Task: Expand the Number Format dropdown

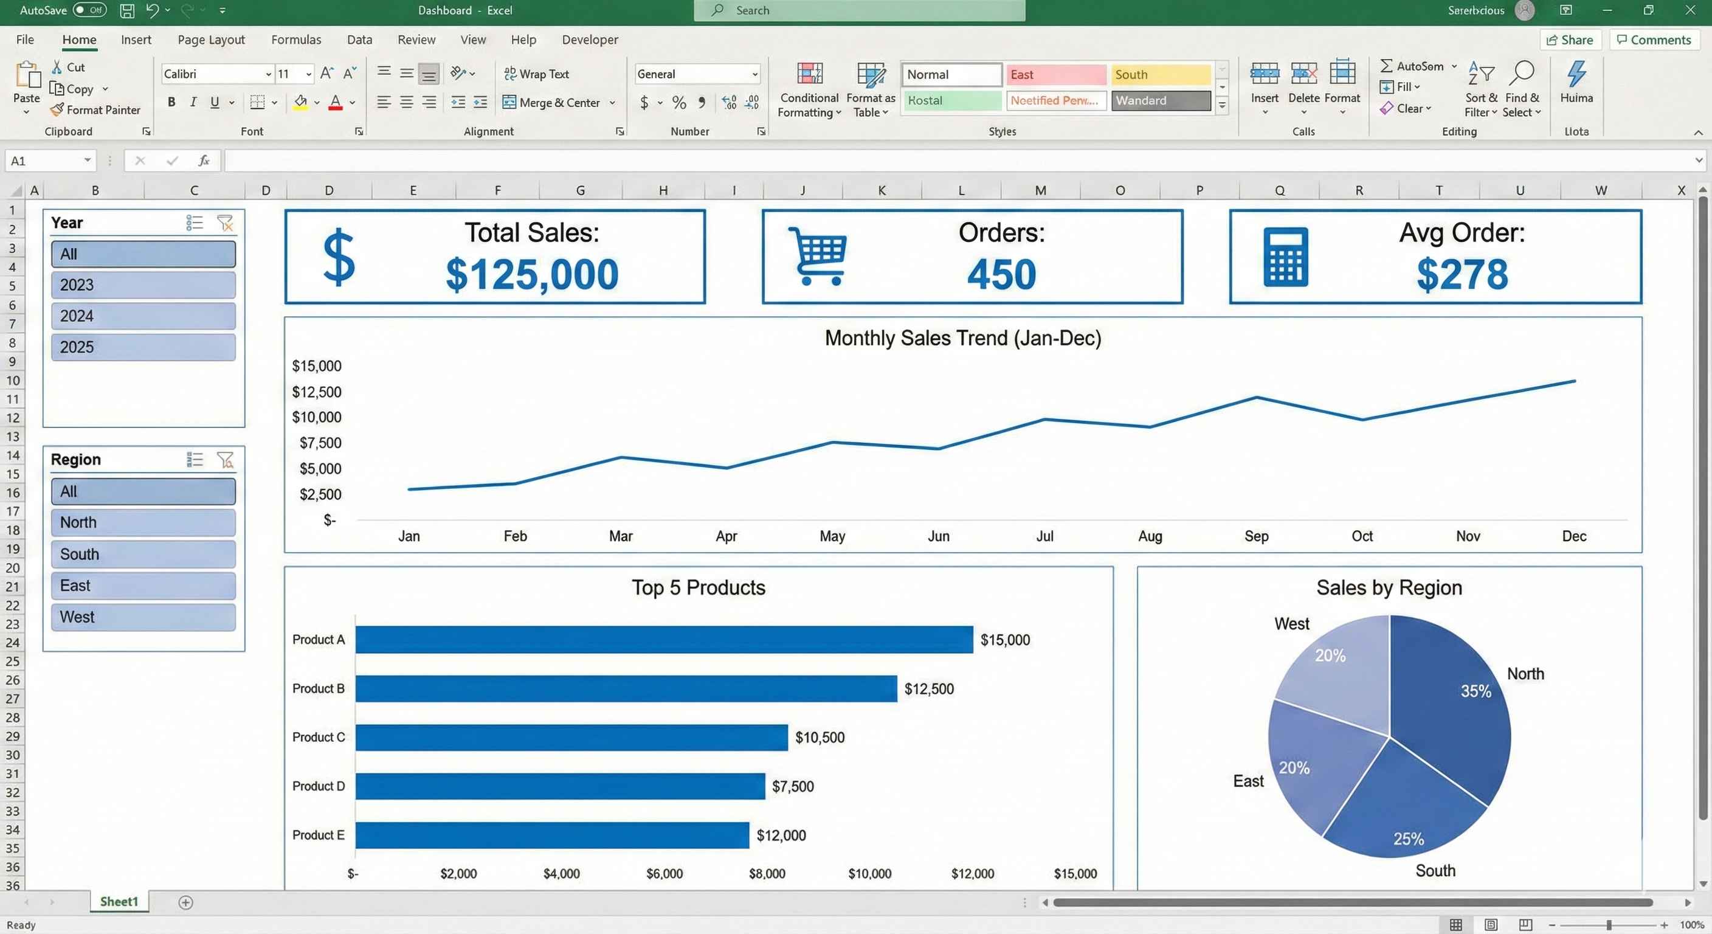Action: pos(754,74)
